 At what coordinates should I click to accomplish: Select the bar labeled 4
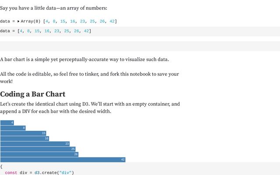[x=7, y=122]
